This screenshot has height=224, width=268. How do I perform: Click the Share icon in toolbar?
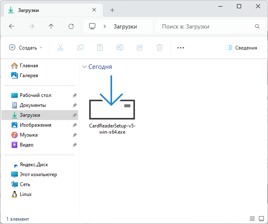click(x=140, y=48)
